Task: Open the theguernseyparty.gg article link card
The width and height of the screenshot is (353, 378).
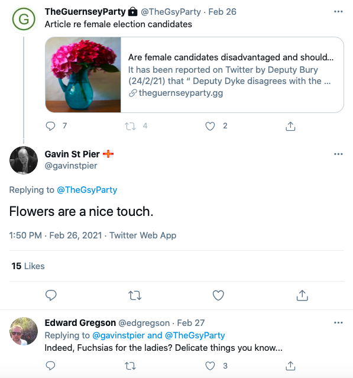Action: coord(194,75)
